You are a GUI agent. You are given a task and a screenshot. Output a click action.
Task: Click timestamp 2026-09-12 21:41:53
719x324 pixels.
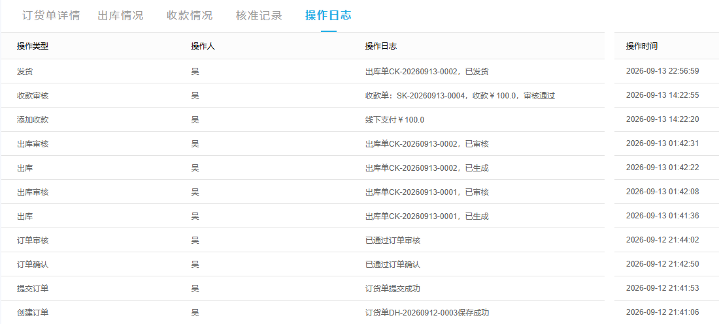[x=662, y=289]
